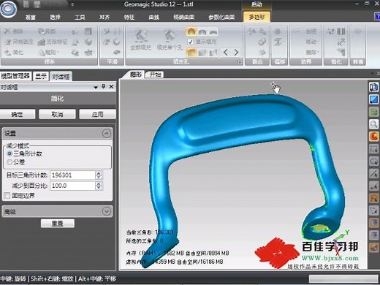Select the 公差 tolerance radio button

tap(9, 161)
